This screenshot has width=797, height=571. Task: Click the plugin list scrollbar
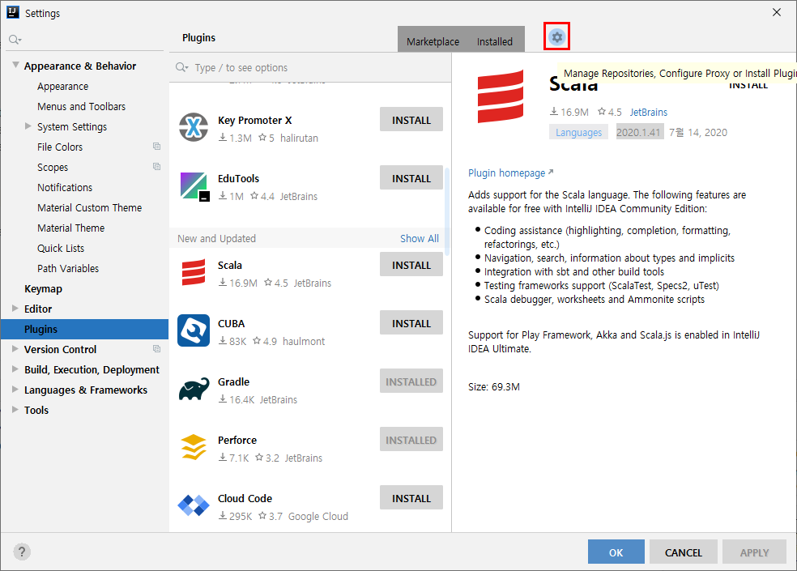click(x=447, y=211)
